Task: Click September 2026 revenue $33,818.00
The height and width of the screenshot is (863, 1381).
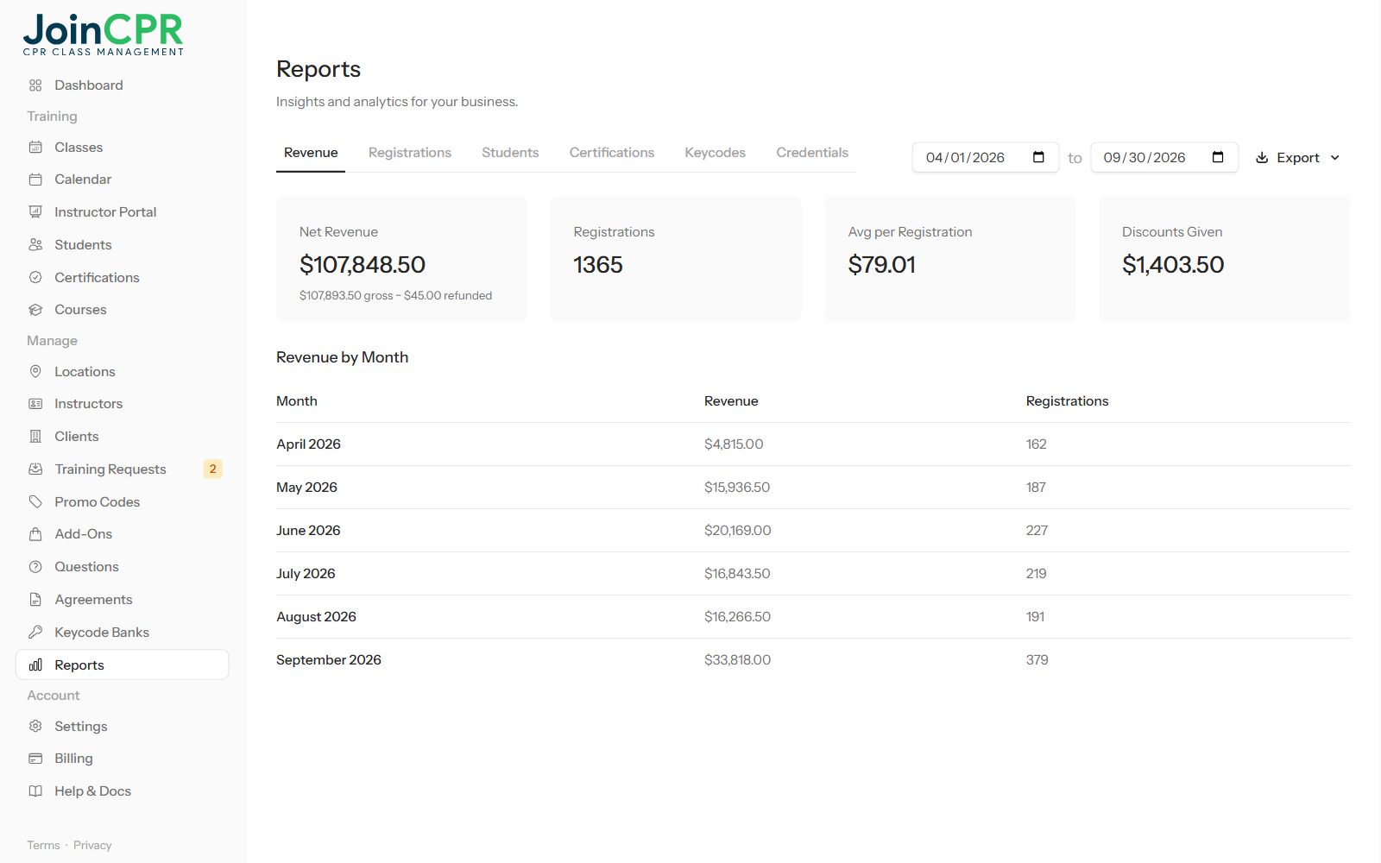Action: [737, 660]
